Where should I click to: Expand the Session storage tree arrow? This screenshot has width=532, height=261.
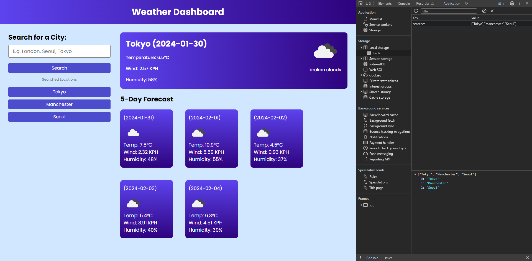[361, 59]
